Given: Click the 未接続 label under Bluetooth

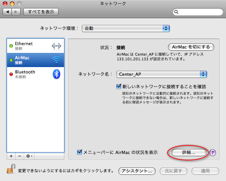Looking at the screenshot, I should (20, 77).
